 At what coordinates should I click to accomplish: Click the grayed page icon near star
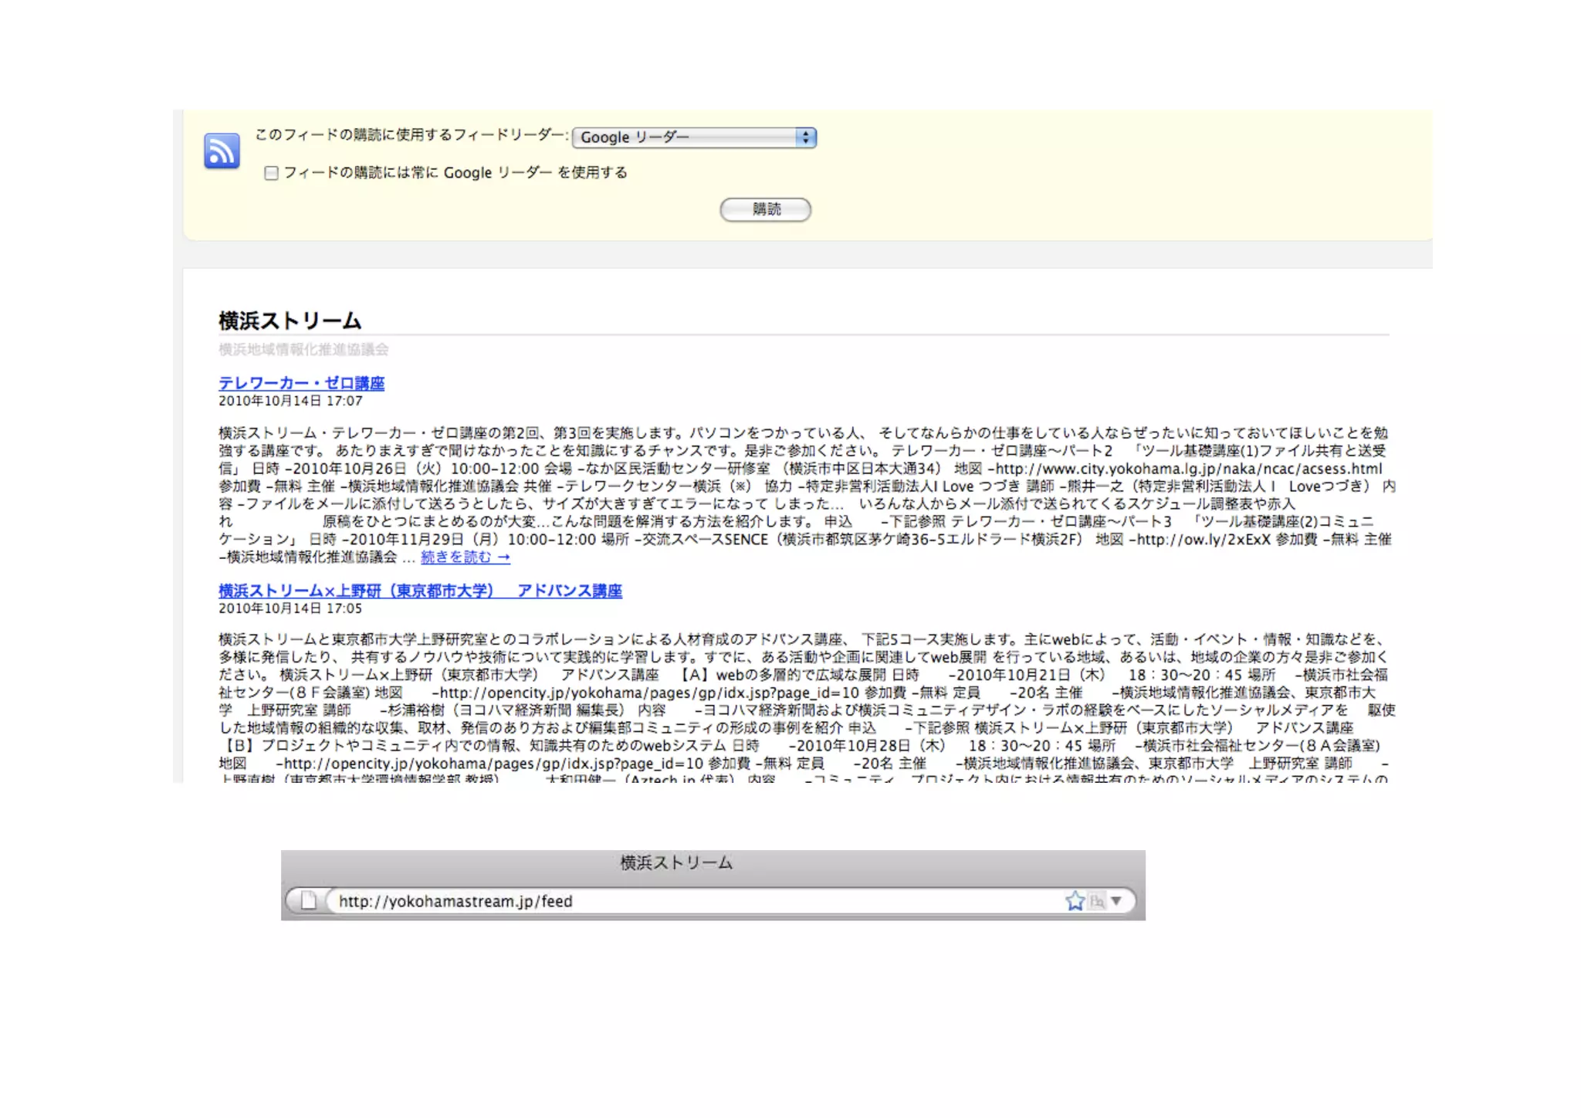1097,901
